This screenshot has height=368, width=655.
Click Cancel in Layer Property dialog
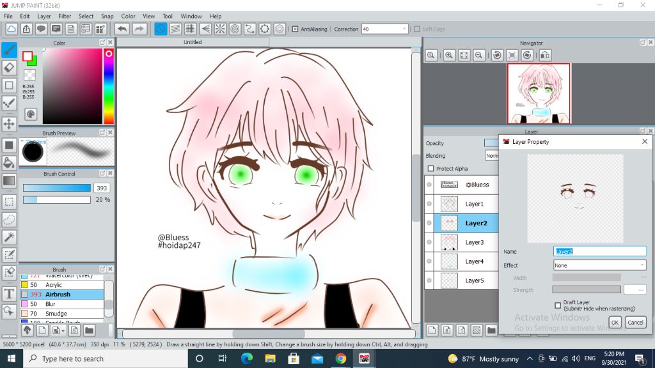click(x=635, y=322)
